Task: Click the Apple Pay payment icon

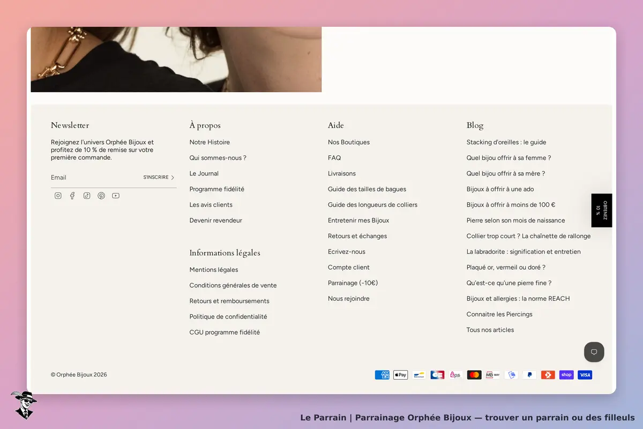Action: [400, 375]
